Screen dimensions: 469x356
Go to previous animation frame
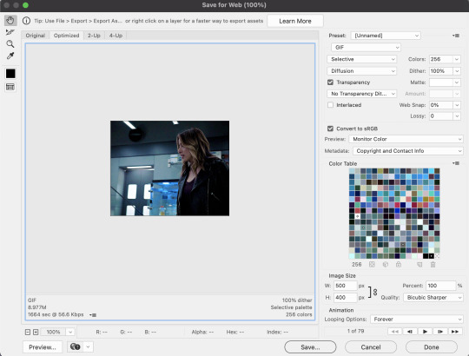[x=410, y=332]
